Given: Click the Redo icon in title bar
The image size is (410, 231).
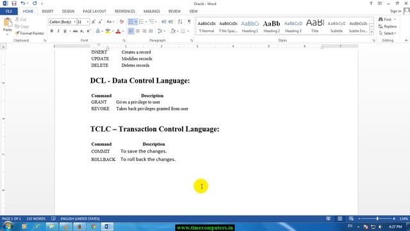Looking at the screenshot, I should tap(35, 3).
